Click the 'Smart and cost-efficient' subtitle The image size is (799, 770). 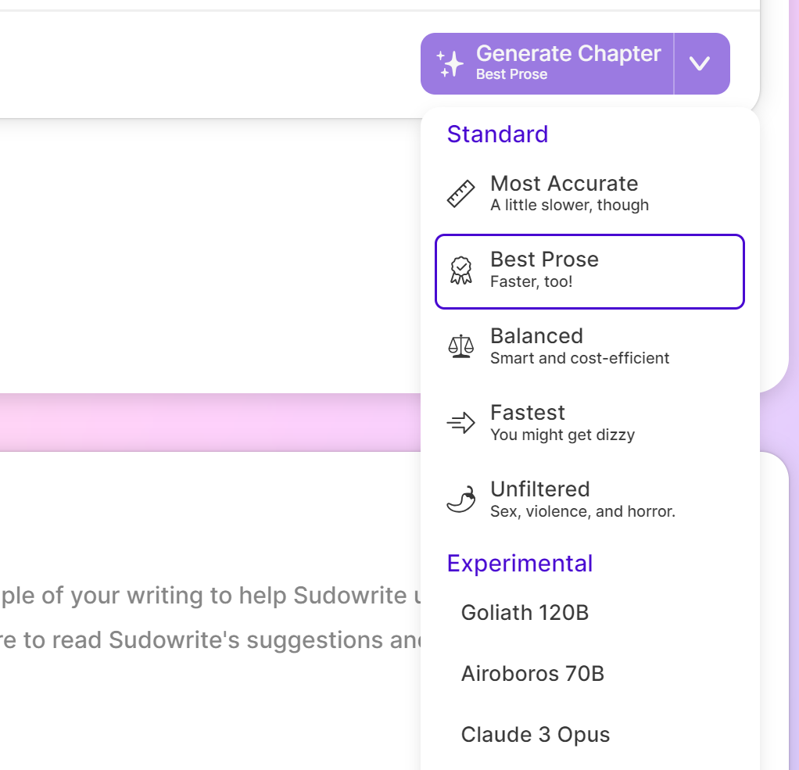[x=579, y=358]
